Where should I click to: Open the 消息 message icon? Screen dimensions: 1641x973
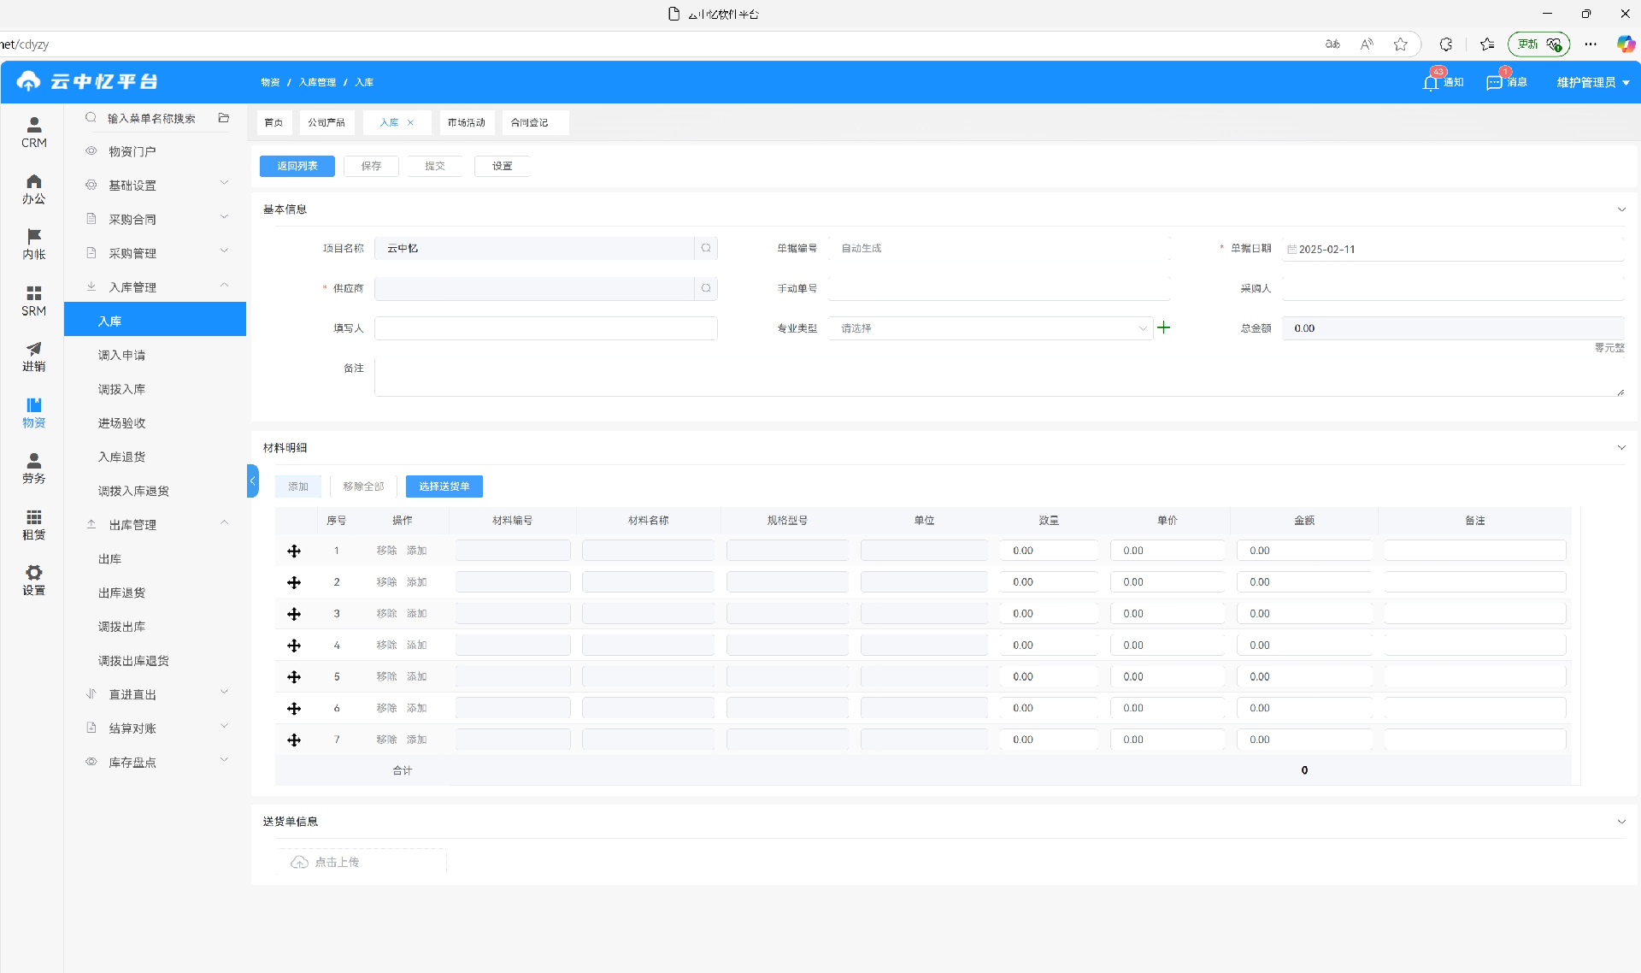[1494, 82]
